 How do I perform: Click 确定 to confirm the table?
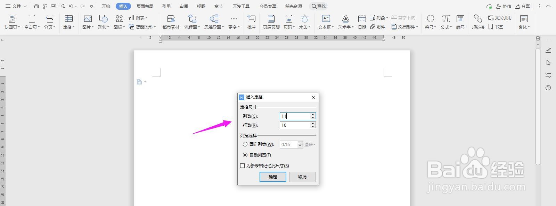click(273, 177)
